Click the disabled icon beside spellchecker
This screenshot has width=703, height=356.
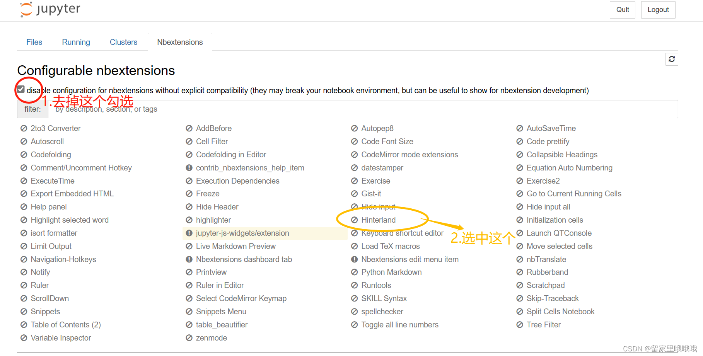tap(355, 312)
